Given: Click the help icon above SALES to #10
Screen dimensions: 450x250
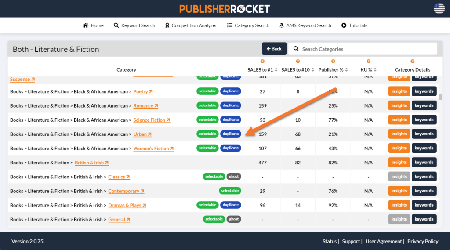Looking at the screenshot, I should tap(298, 62).
